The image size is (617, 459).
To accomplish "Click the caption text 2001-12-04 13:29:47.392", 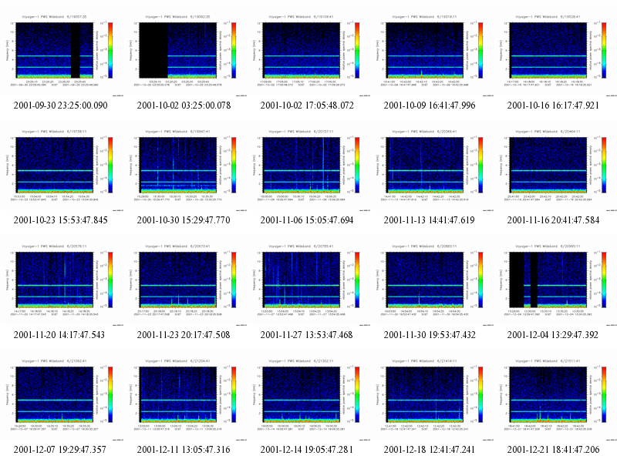I will pos(552,335).
